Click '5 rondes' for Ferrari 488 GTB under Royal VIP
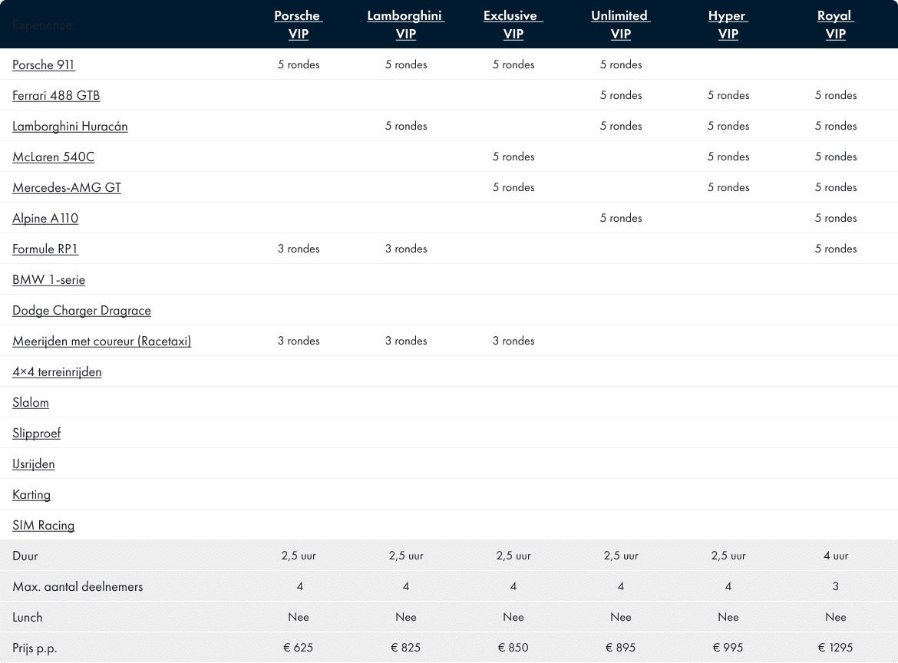This screenshot has width=898, height=663. click(x=836, y=95)
